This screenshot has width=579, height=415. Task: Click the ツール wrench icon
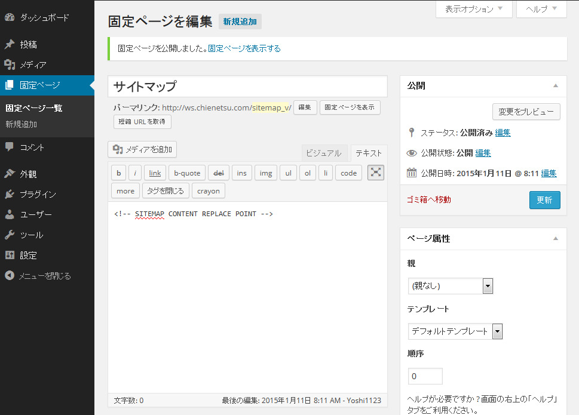click(10, 235)
